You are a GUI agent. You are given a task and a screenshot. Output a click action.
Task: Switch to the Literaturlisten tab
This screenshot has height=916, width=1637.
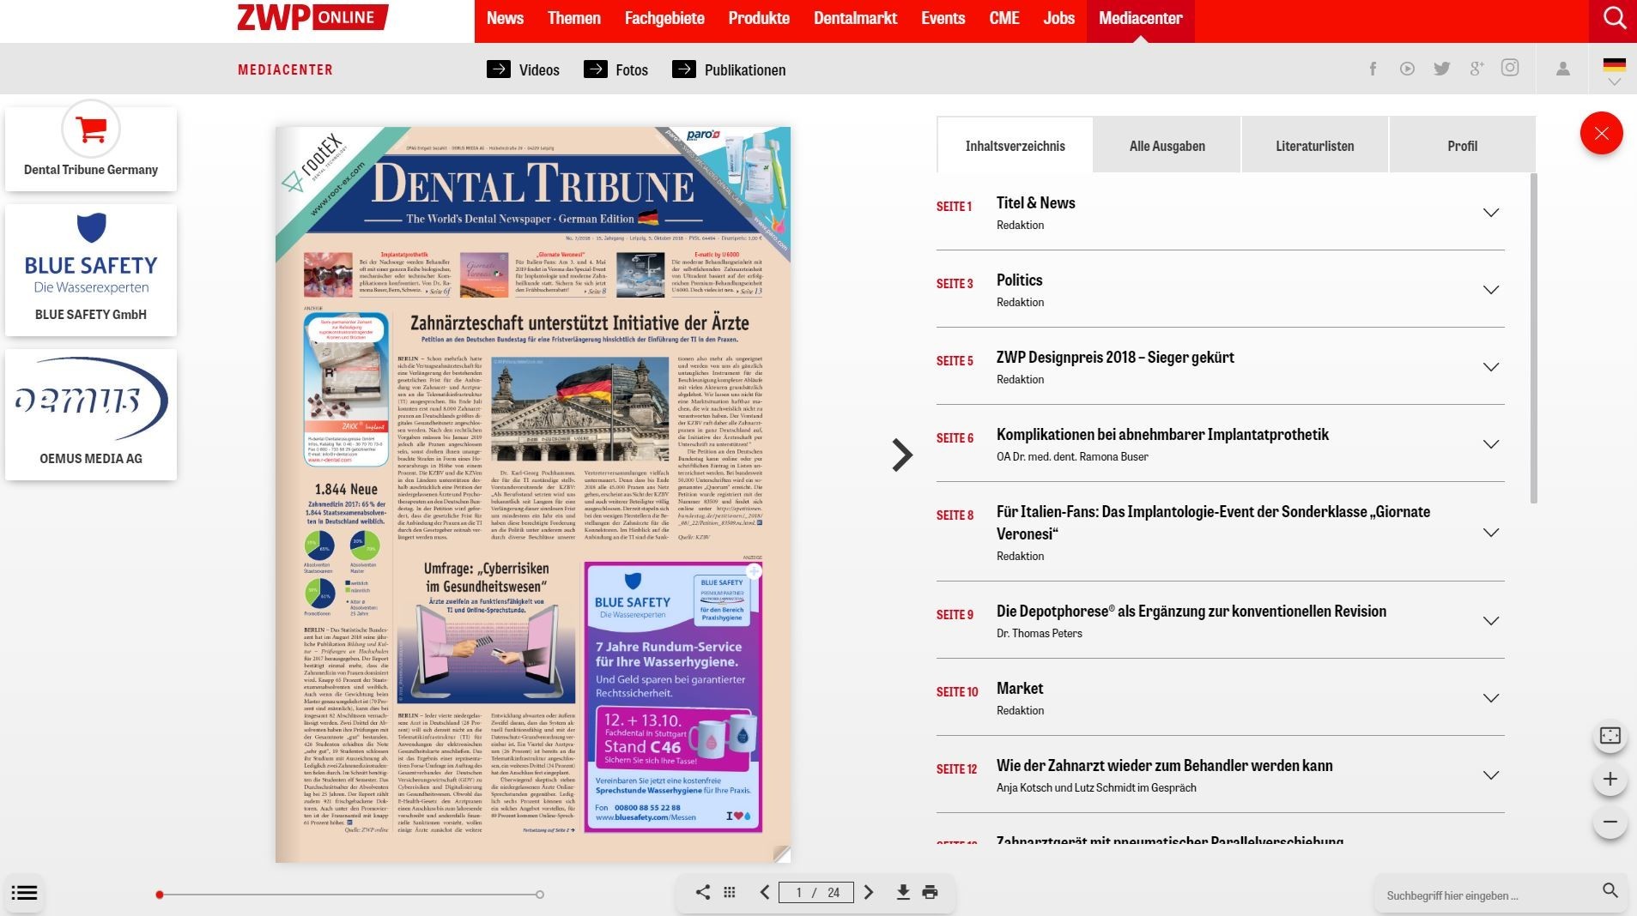point(1314,146)
